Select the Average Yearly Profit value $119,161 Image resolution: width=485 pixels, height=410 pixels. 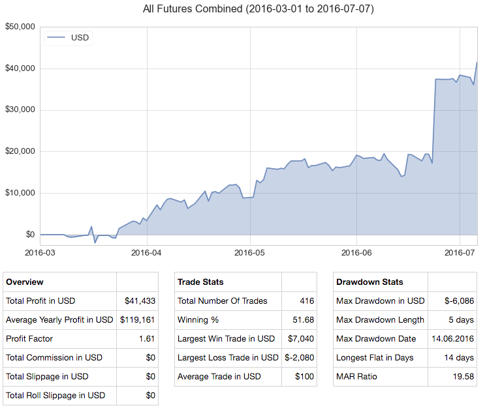136,320
